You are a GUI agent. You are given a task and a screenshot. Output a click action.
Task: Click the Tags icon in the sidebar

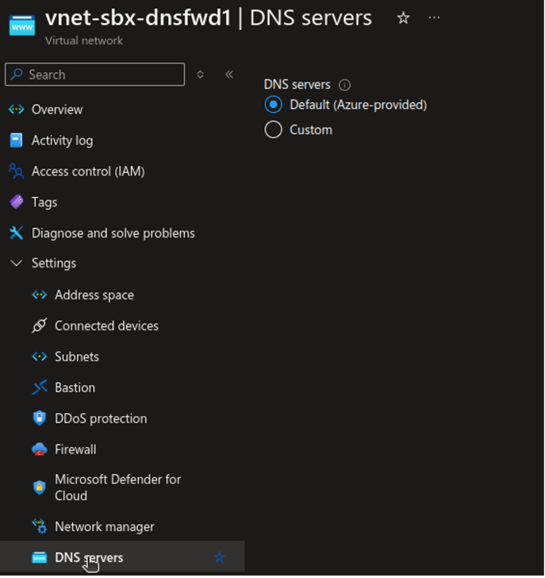pyautogui.click(x=16, y=202)
